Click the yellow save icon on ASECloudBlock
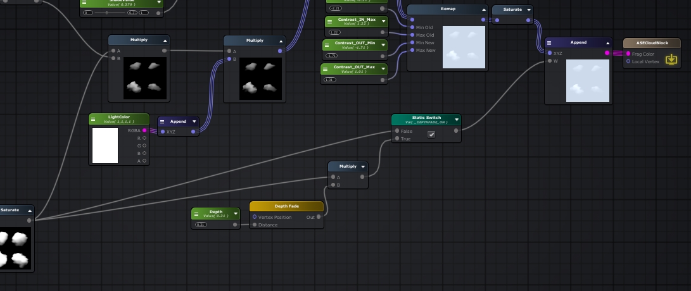Screen dimensions: 691x291 pos(671,59)
